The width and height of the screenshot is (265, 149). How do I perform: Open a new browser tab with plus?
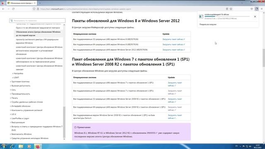40,3
